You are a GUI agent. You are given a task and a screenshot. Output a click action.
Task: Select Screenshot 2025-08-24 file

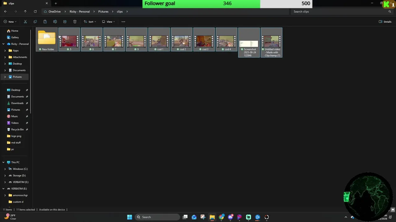[x=249, y=43]
